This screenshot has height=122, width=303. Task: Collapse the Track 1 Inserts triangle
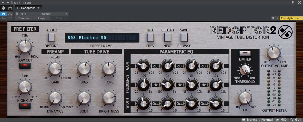click(x=3, y=3)
